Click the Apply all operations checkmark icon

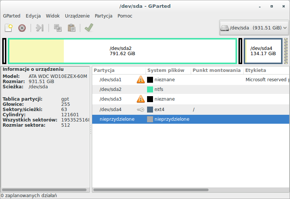point(89,28)
